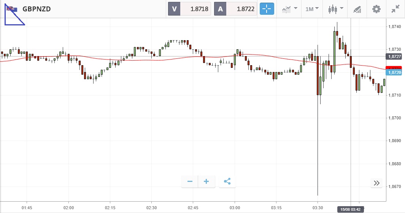Click the 15/08 03:42 time marker
Viewport: 405px width, 213px height.
click(x=351, y=209)
